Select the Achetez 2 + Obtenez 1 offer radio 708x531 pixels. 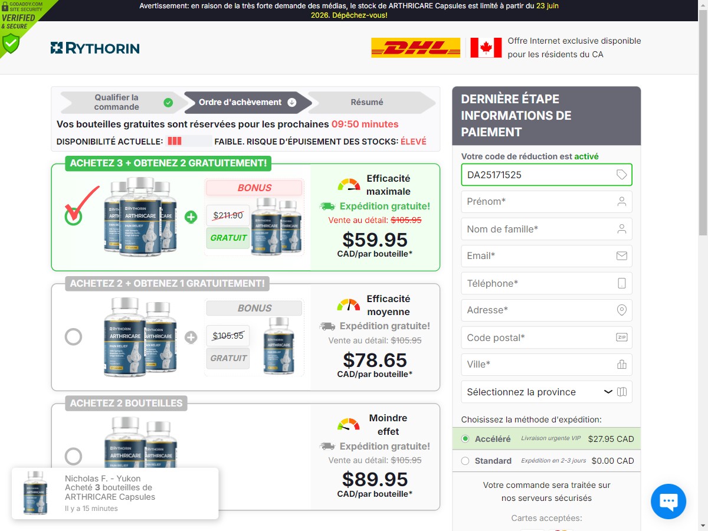click(73, 337)
